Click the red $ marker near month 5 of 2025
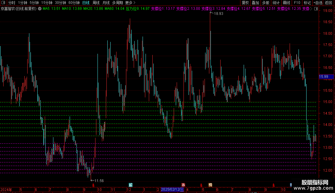Image resolution: width=335 pixels, height=193 pixels. tap(201, 185)
